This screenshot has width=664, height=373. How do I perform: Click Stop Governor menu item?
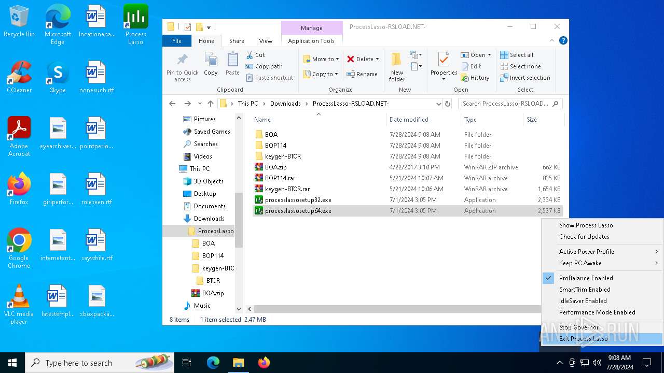click(602, 327)
